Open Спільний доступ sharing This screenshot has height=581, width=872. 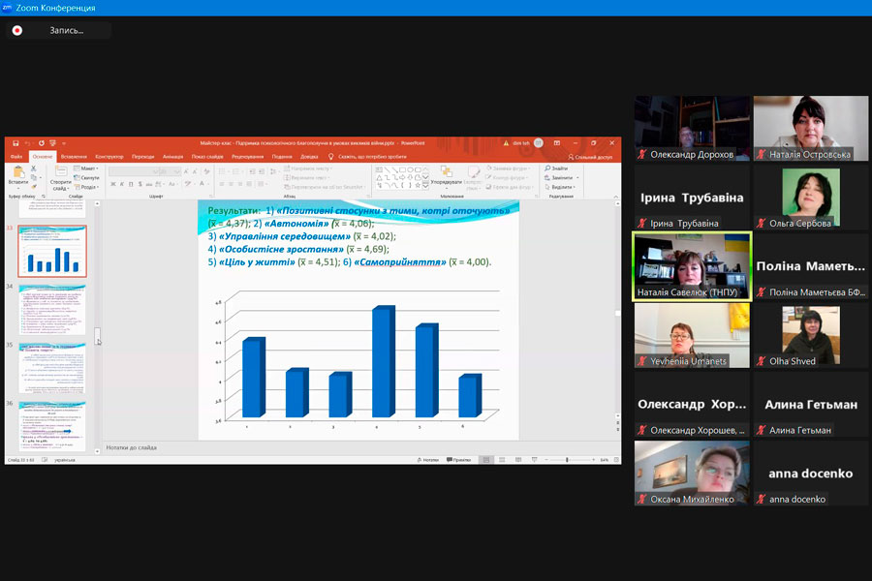pos(590,157)
